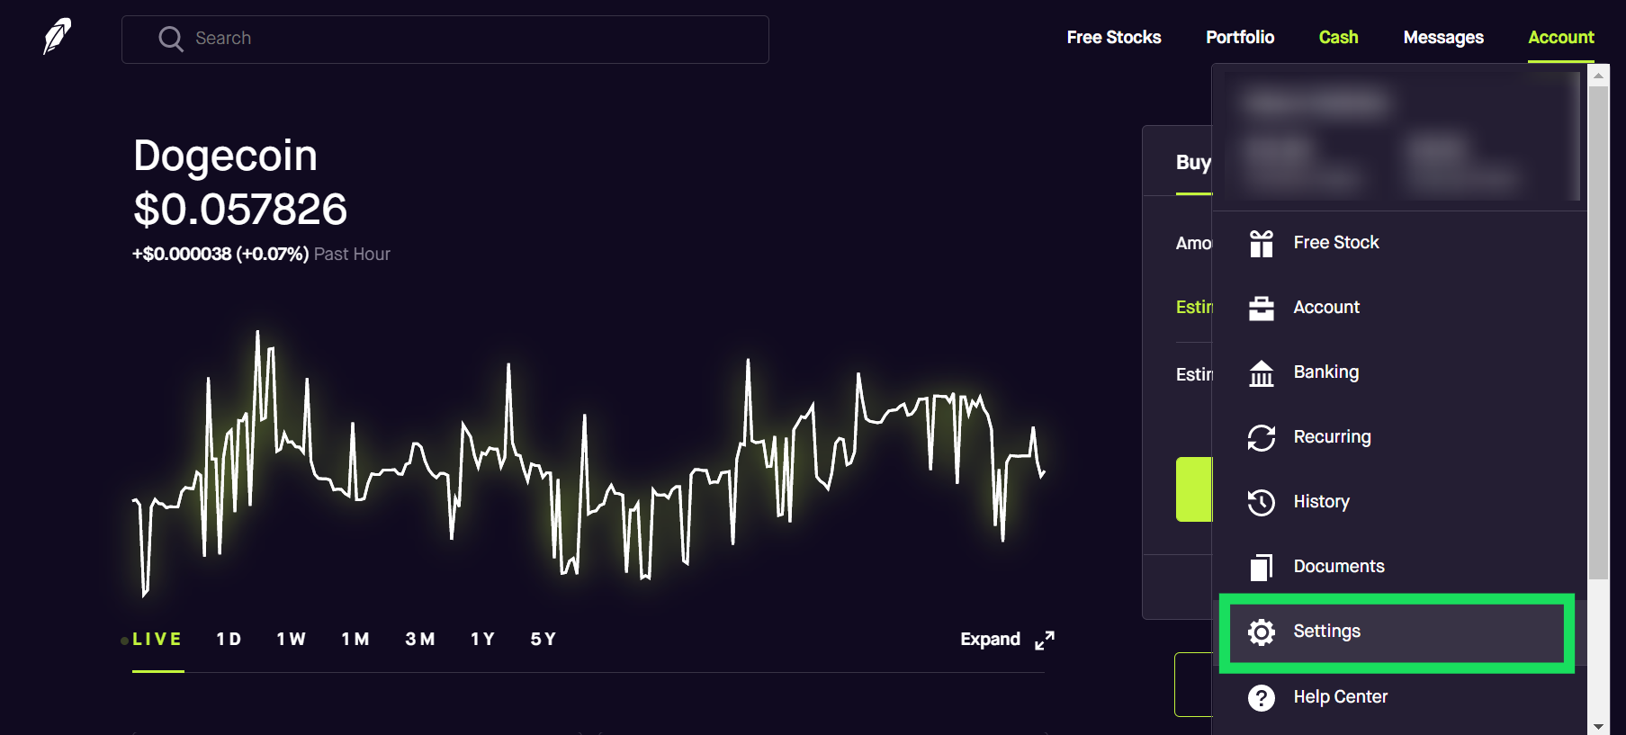The image size is (1626, 735).
Task: Go to Free Stocks in top navigation
Action: click(x=1114, y=38)
